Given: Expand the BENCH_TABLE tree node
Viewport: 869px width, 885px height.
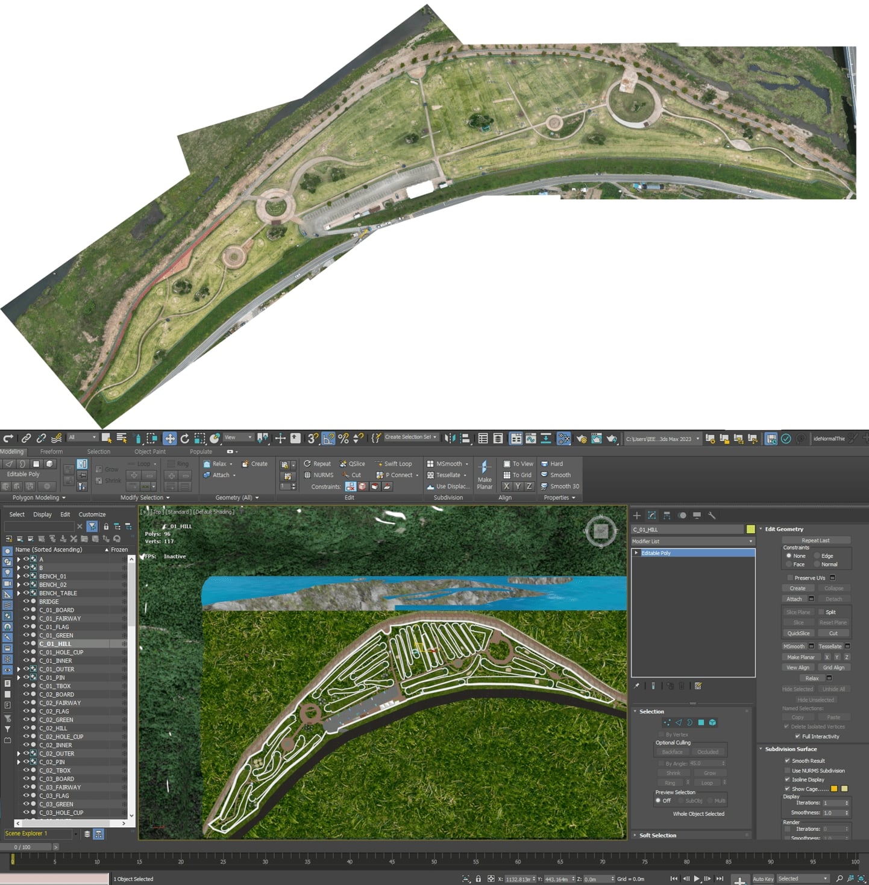Looking at the screenshot, I should [19, 593].
